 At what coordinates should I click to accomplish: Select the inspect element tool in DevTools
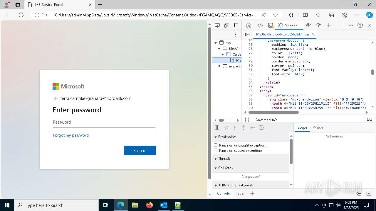pyautogui.click(x=217, y=25)
